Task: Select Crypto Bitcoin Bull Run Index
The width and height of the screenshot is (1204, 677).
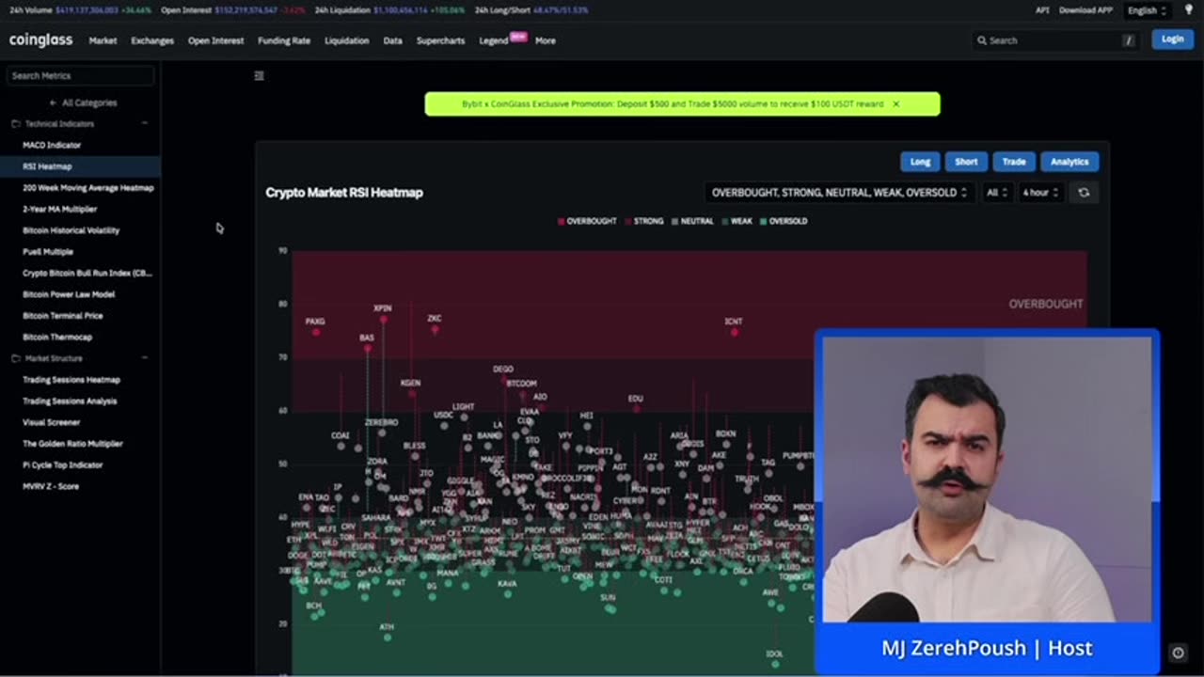Action: (x=87, y=273)
